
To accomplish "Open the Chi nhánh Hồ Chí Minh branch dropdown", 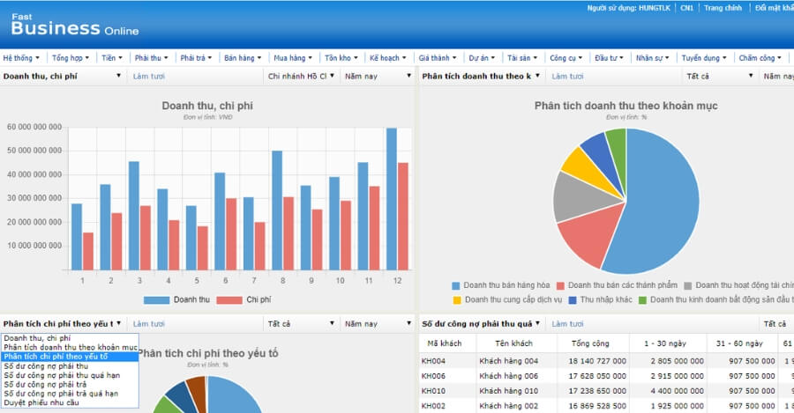I will click(x=301, y=77).
